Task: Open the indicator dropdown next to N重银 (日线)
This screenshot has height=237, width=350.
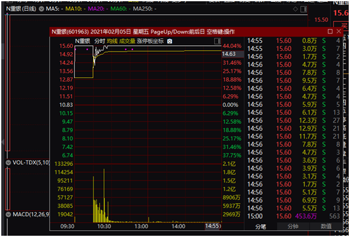Action: coord(41,9)
